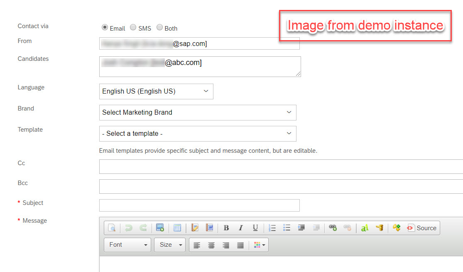463x272 pixels.
Task: Click the green 'a' spell check icon
Action: pos(365,228)
